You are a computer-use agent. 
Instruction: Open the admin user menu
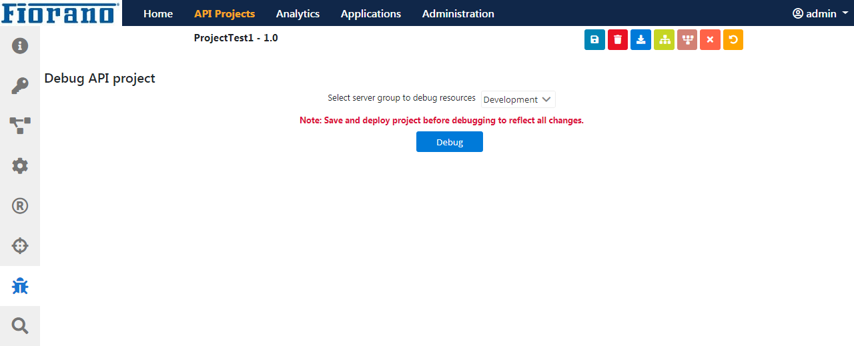click(820, 13)
